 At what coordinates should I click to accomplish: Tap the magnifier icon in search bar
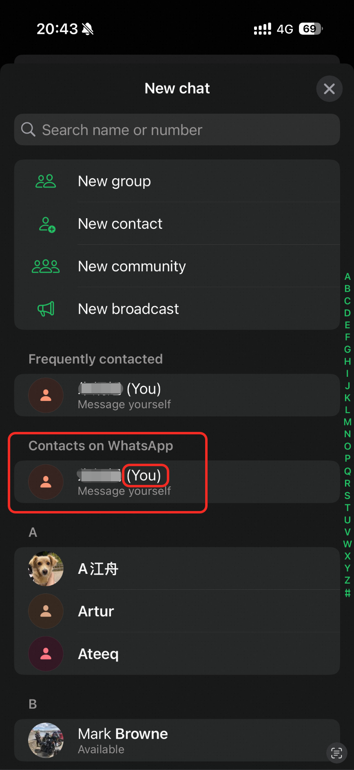[28, 129]
